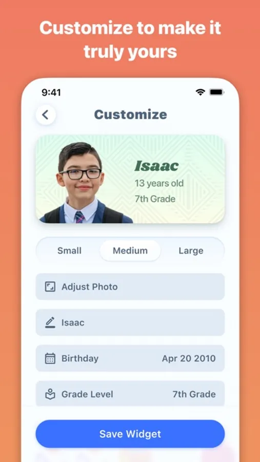Select the Small widget size
Image resolution: width=260 pixels, height=462 pixels.
[x=69, y=251]
